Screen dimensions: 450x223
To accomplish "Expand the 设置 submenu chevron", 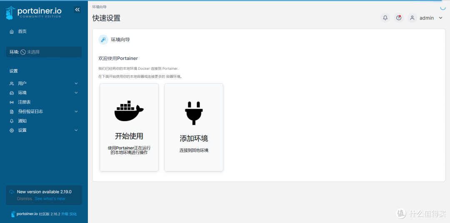I will click(x=76, y=130).
